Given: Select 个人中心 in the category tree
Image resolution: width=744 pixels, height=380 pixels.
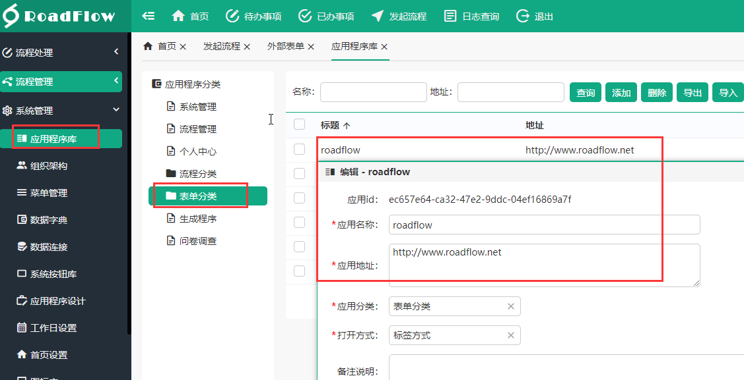Looking at the screenshot, I should point(191,151).
